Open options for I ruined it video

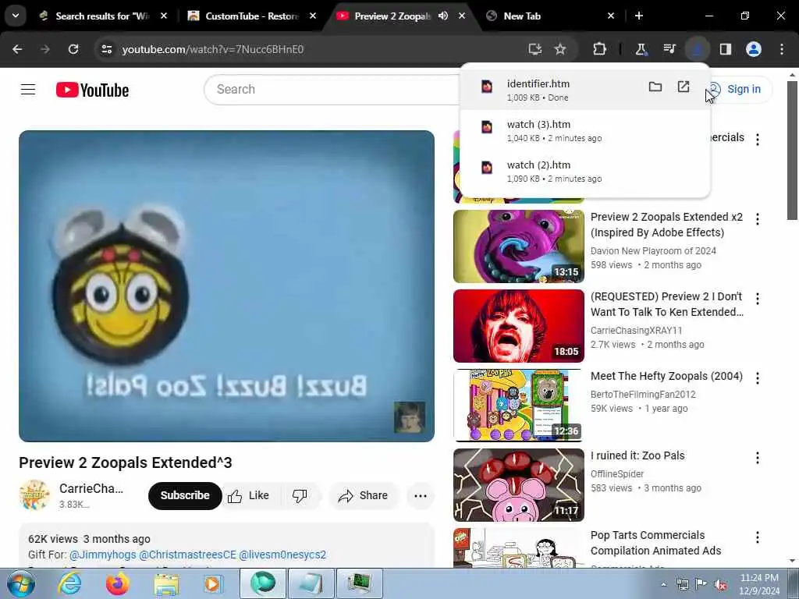pos(758,457)
